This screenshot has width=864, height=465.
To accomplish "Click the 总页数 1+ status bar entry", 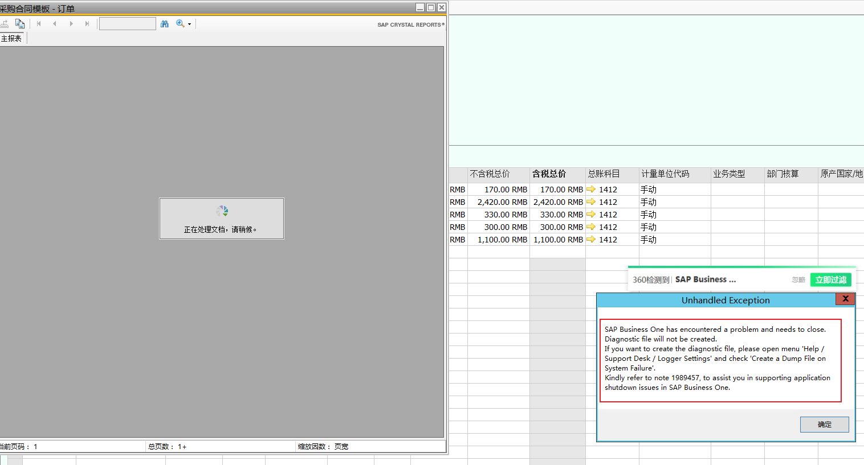I will coord(168,447).
